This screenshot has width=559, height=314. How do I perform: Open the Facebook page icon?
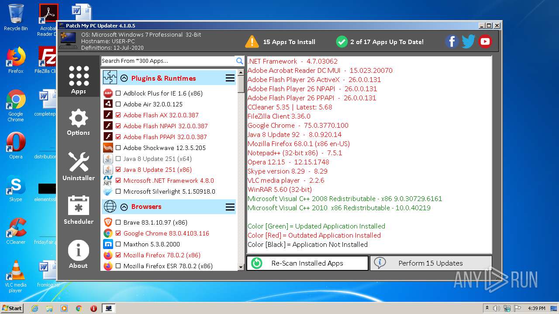(452, 41)
